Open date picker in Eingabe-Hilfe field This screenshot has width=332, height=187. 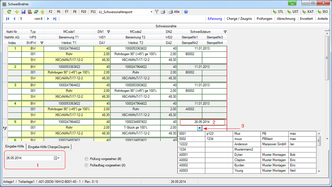[x=57, y=158]
